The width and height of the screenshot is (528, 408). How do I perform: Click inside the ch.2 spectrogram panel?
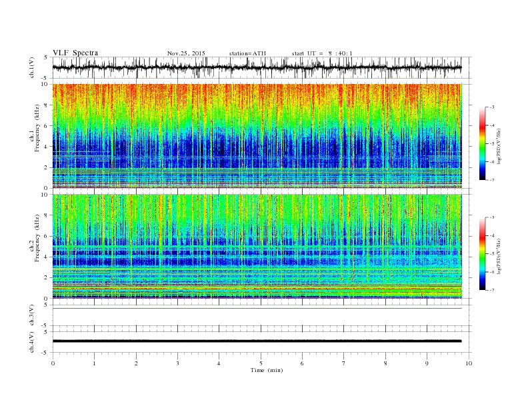click(257, 246)
